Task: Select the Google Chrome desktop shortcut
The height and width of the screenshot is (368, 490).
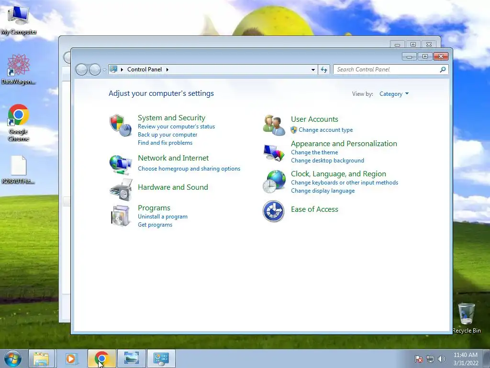Action: [x=19, y=123]
